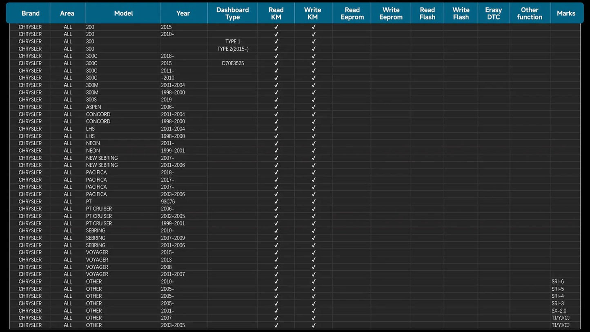The image size is (590, 332).
Task: Select the ASPEN model cell
Action: pyautogui.click(x=94, y=107)
